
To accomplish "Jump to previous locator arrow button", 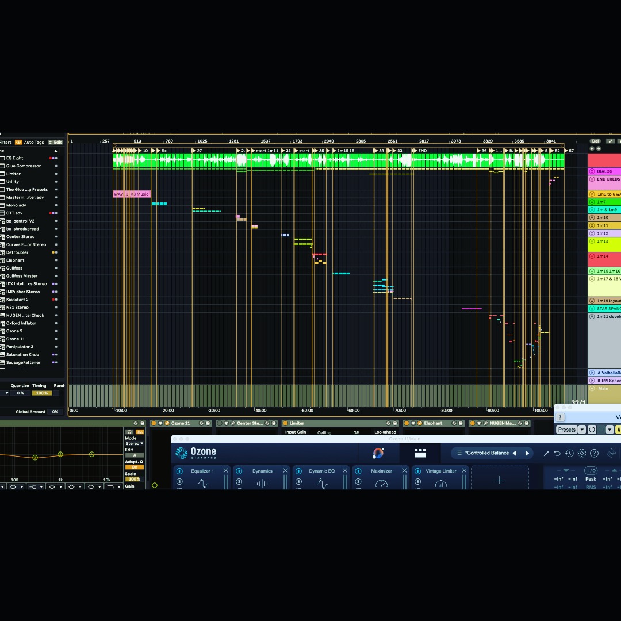I will 592,148.
